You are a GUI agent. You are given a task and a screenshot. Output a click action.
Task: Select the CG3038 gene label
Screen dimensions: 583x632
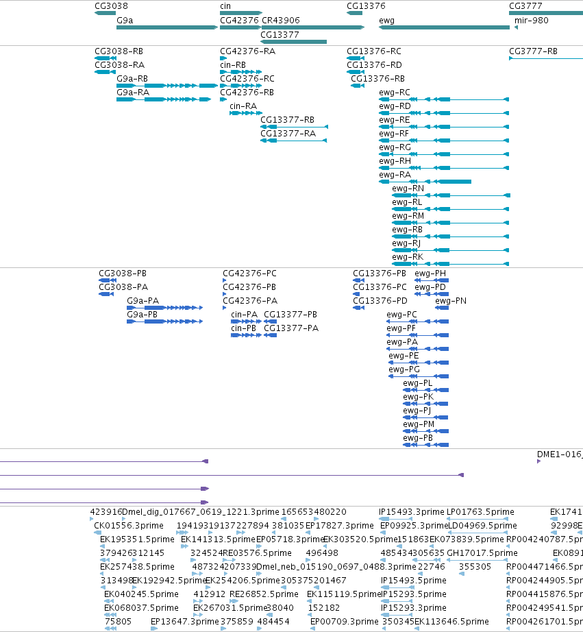(111, 6)
